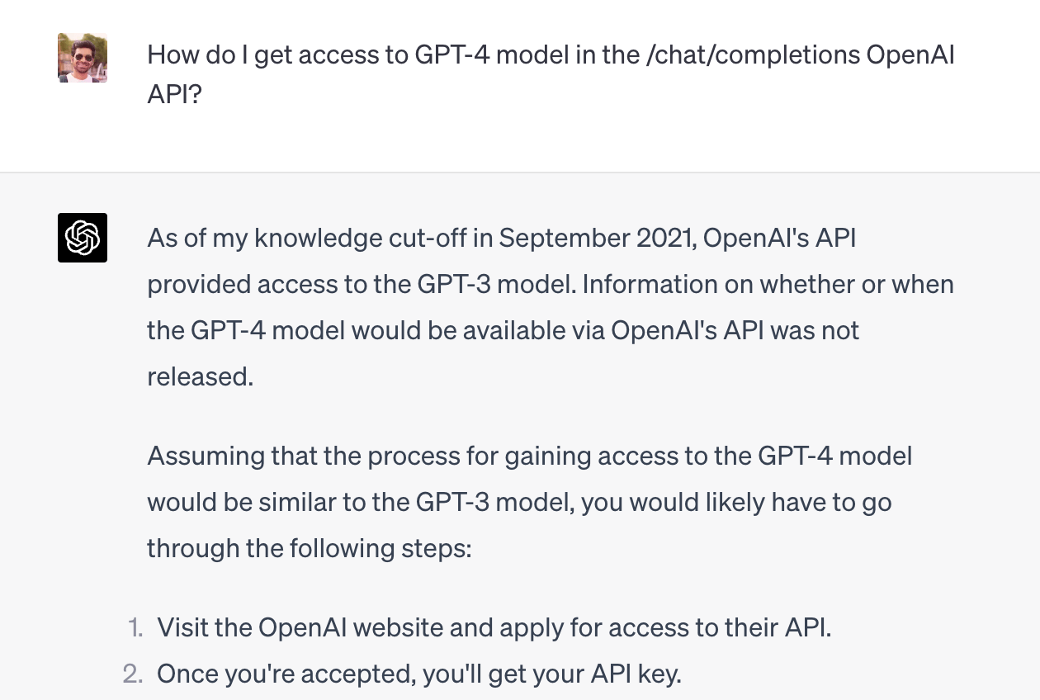Click step 'Once you're accepted, you'll get your API key'
Screen dimensions: 1040x700
[419, 674]
